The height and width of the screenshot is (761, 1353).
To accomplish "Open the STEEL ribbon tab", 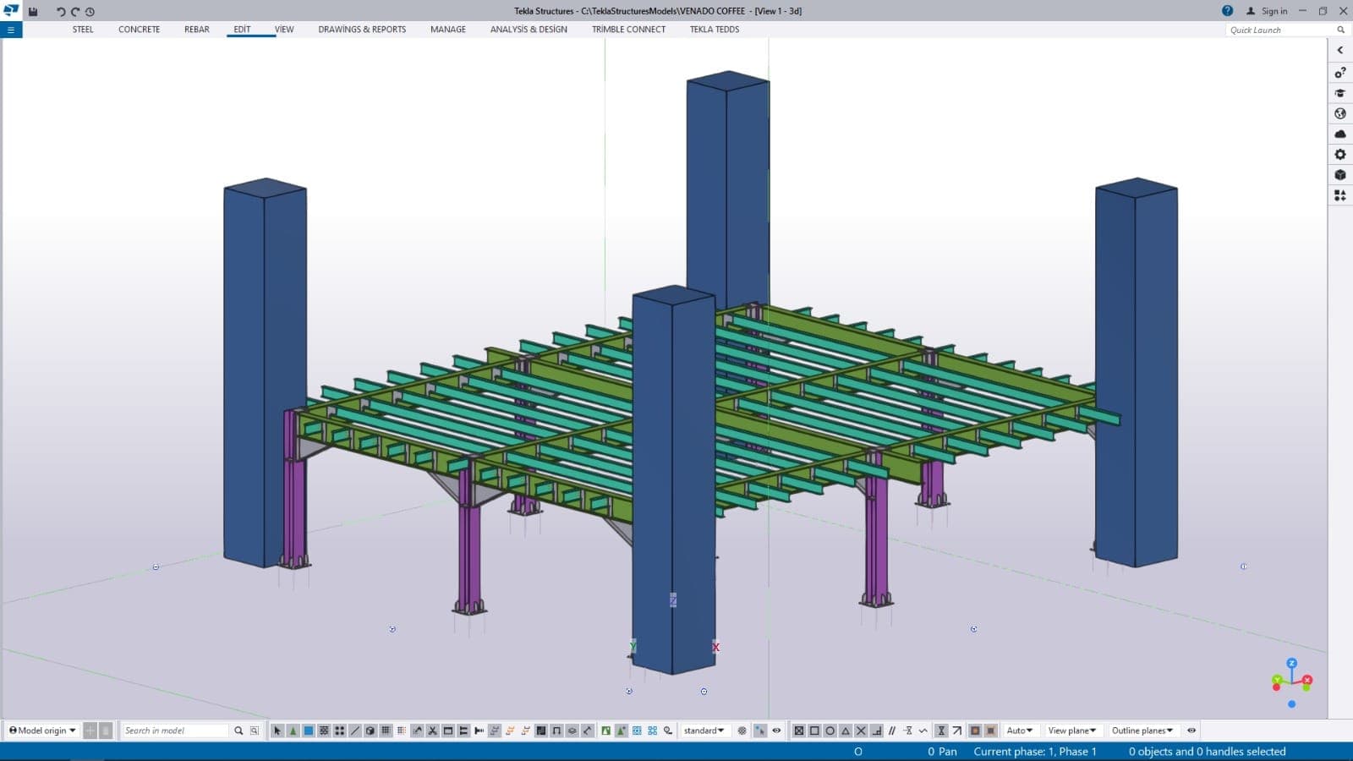I will coord(83,30).
